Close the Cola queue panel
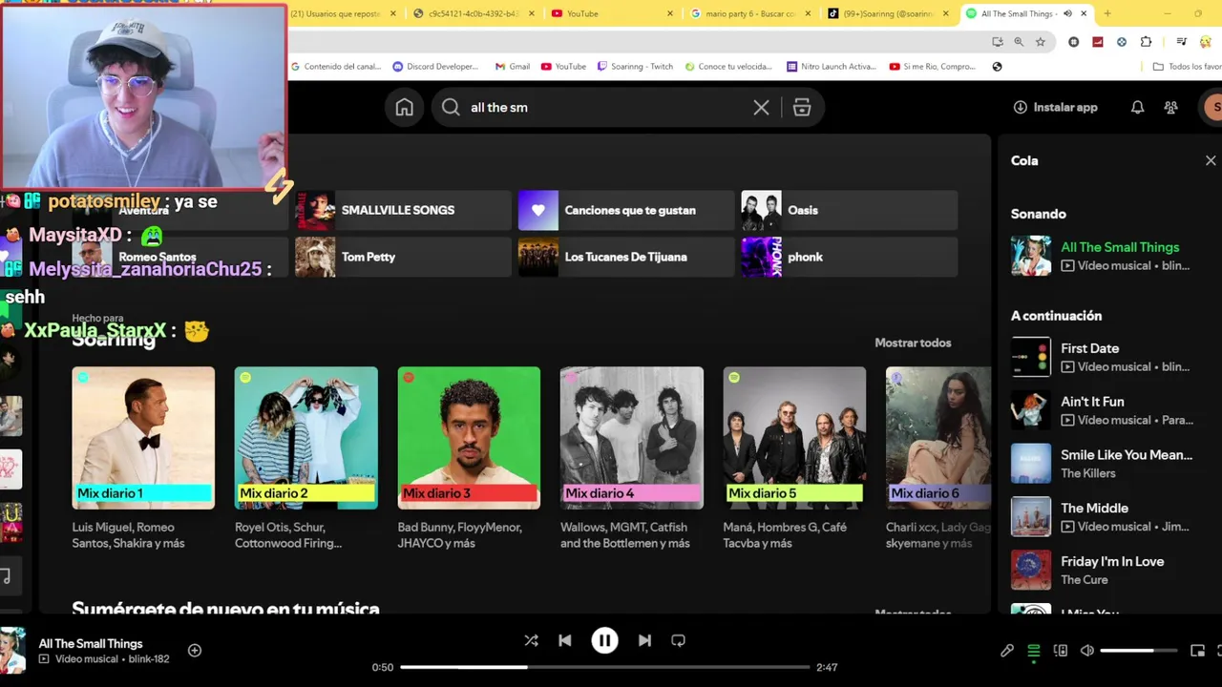 pyautogui.click(x=1211, y=161)
